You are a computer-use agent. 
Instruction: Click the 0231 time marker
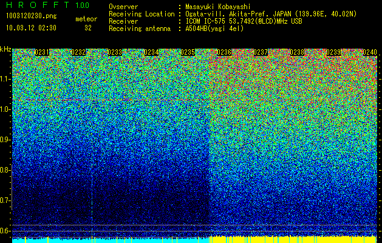point(42,52)
